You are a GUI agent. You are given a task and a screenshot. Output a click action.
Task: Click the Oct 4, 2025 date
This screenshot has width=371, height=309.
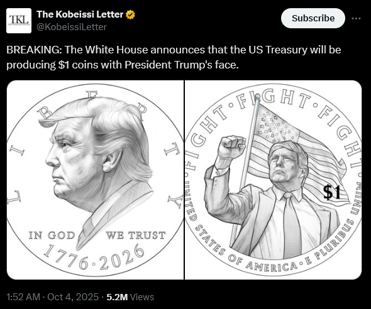point(73,297)
